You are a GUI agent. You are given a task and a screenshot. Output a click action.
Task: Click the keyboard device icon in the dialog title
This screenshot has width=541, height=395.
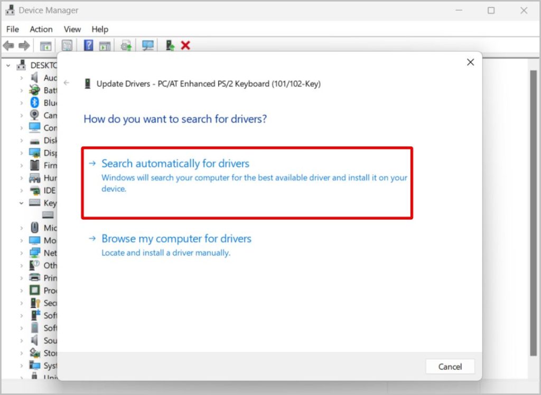(88, 83)
